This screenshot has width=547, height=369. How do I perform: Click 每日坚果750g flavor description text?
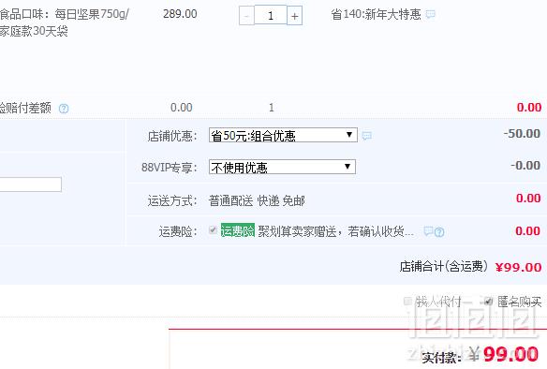pos(65,22)
